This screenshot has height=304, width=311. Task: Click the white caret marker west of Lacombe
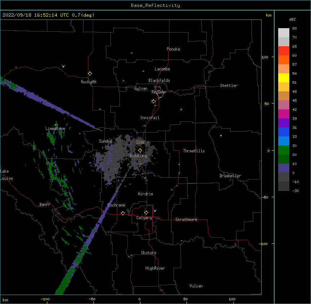point(143,71)
